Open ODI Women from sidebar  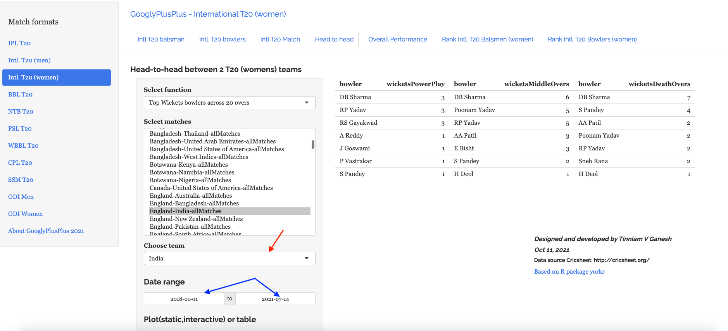tap(26, 214)
